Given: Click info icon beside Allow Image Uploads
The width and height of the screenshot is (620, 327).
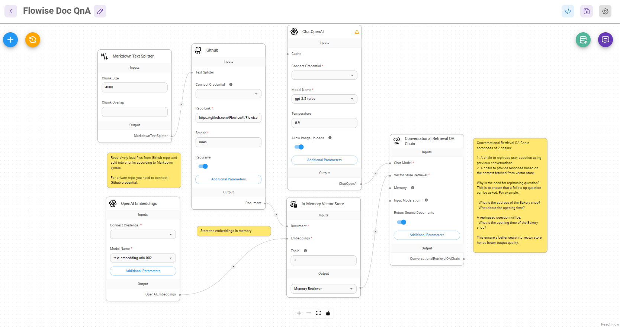Looking at the screenshot, I should point(330,138).
